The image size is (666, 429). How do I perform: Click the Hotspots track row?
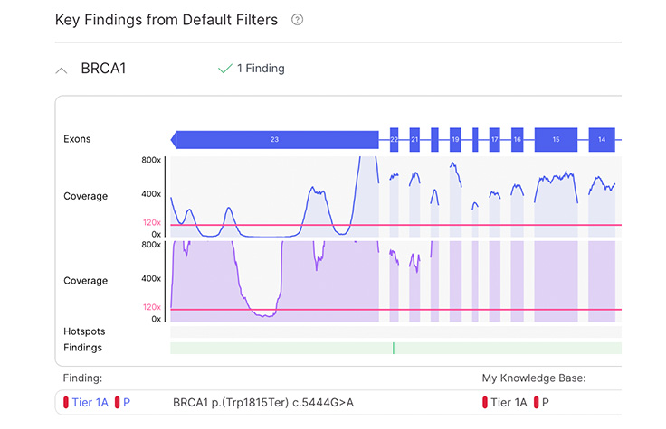pyautogui.click(x=395, y=331)
